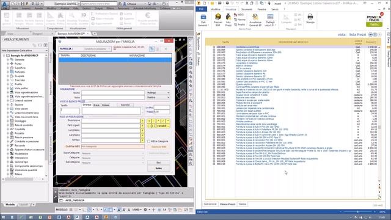This screenshot has height=220, width=391.
Task: Open the FAMIGLIA dropdown
Action: coord(97,49)
